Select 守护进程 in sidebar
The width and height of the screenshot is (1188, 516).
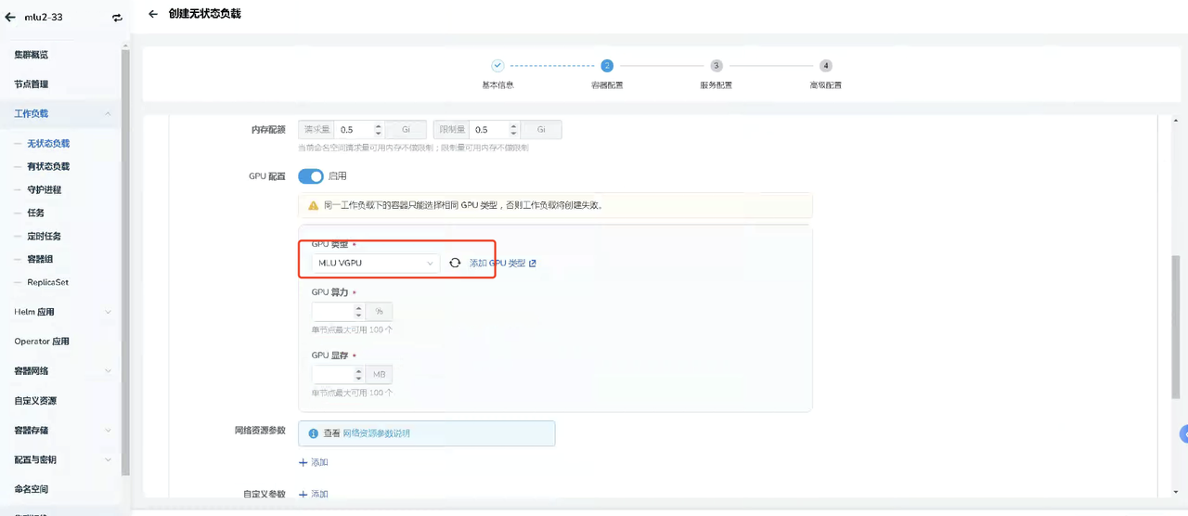point(45,190)
